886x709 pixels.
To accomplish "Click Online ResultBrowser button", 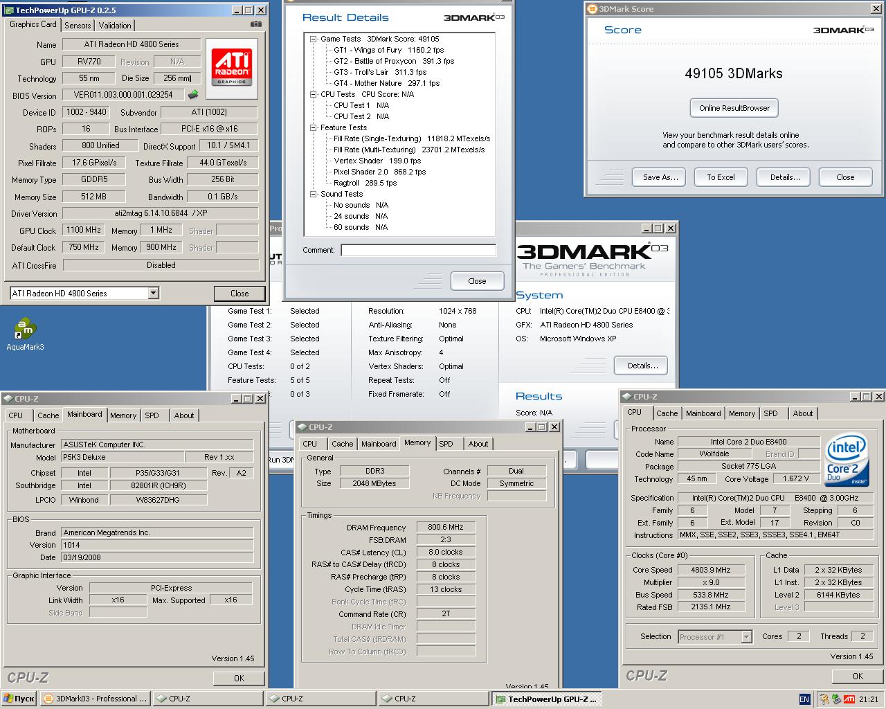I will pos(734,108).
